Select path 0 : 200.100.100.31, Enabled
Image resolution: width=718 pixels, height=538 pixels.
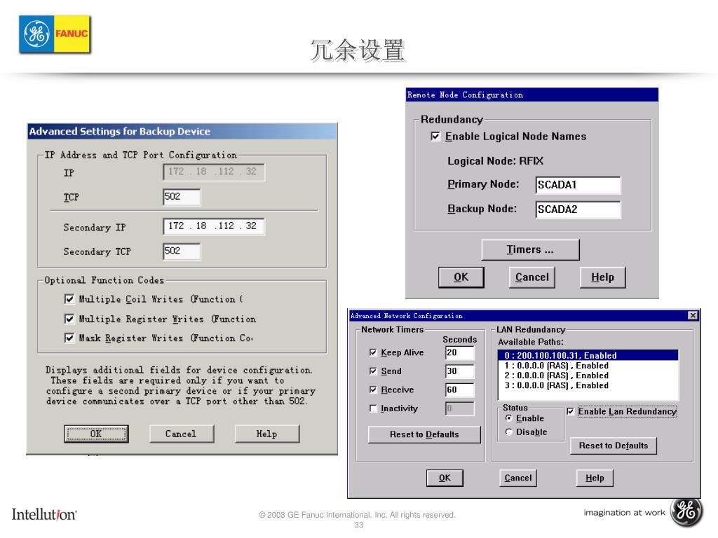tap(588, 355)
